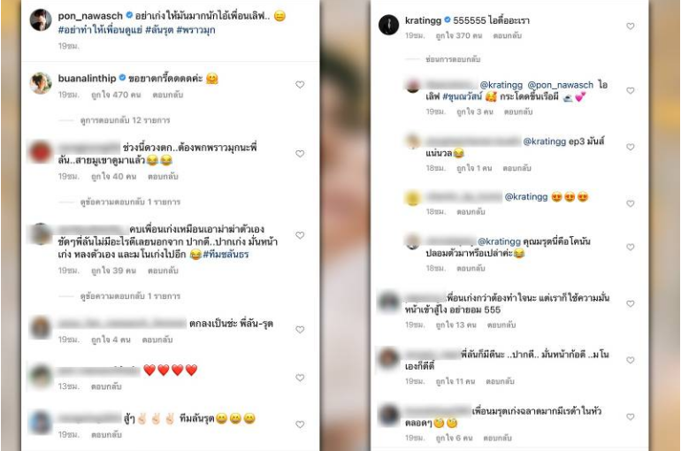
Task: Open the #พราวมุก hashtag
Action: tap(195, 30)
